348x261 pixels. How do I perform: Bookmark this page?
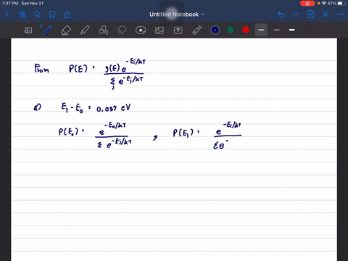(x=52, y=14)
